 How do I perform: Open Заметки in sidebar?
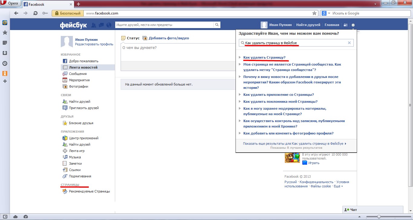[x=72, y=163]
